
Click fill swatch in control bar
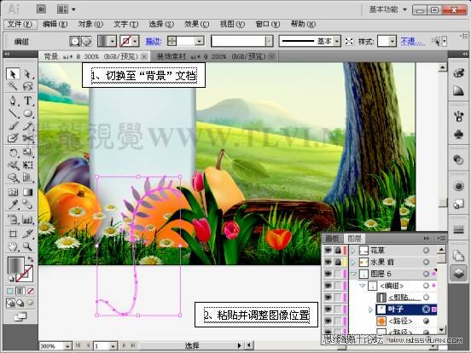[x=103, y=41]
